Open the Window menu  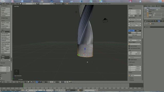(x=13, y=4)
